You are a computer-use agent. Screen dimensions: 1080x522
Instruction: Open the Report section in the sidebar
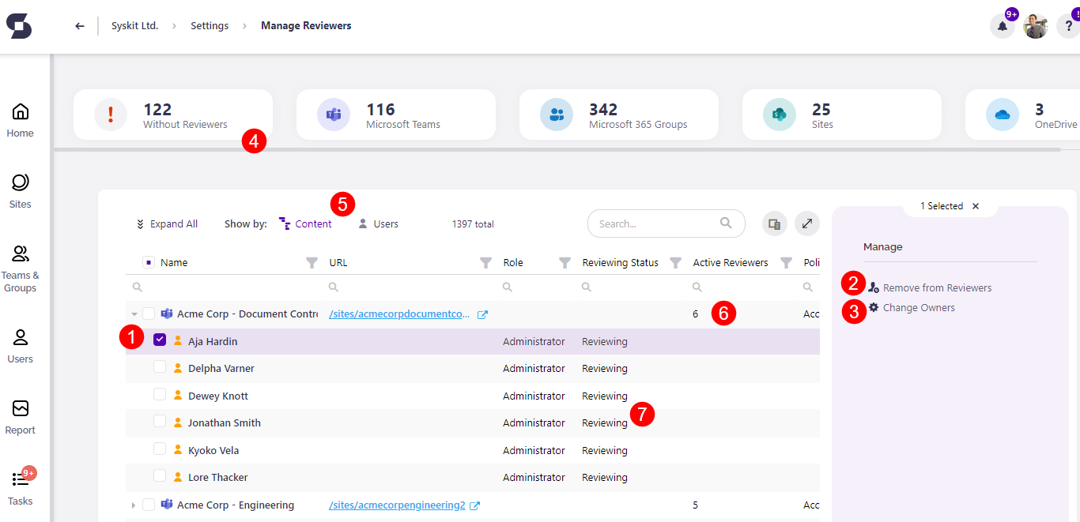click(20, 416)
